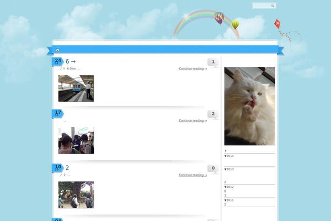Click Continue reading on third post

tap(193, 175)
